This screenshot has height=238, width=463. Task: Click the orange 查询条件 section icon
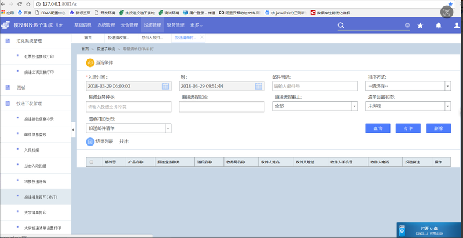(x=90, y=63)
